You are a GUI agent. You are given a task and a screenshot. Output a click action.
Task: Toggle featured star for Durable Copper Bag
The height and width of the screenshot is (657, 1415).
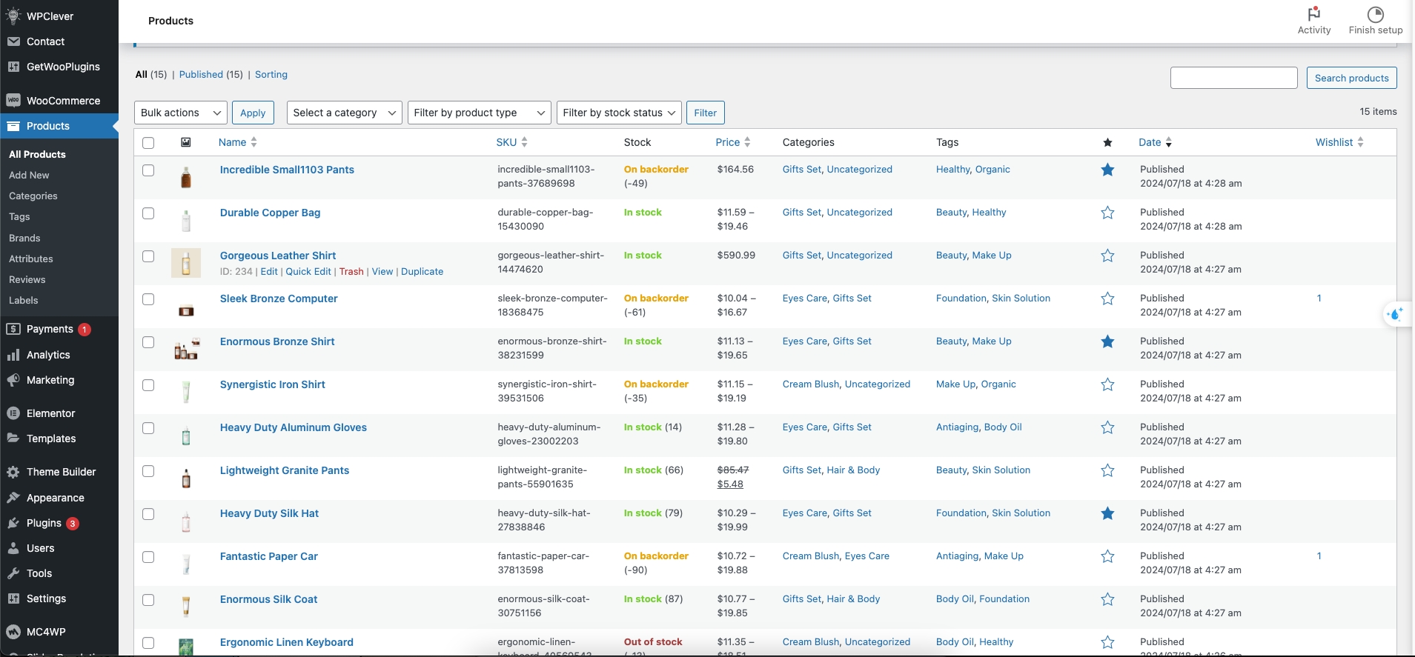[x=1107, y=213]
